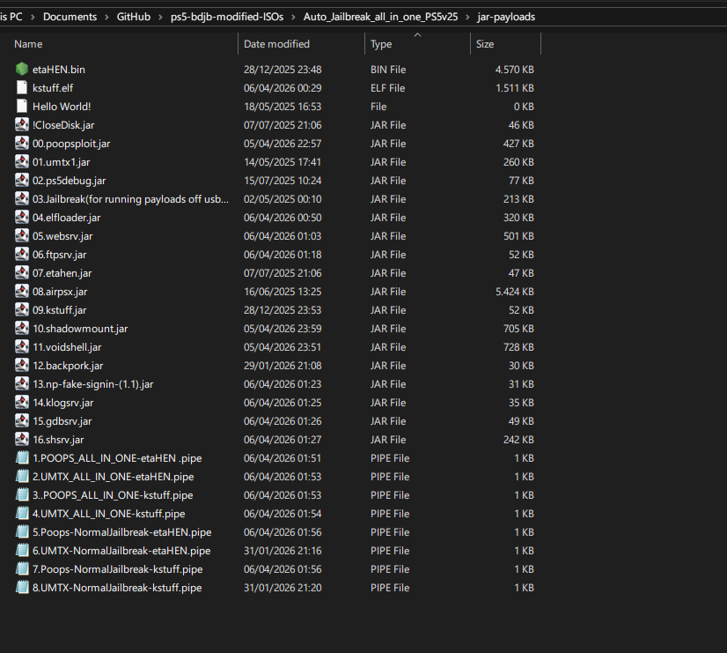Click the 06.ftpsrv.jar Java icon
The image size is (727, 653).
[22, 255]
